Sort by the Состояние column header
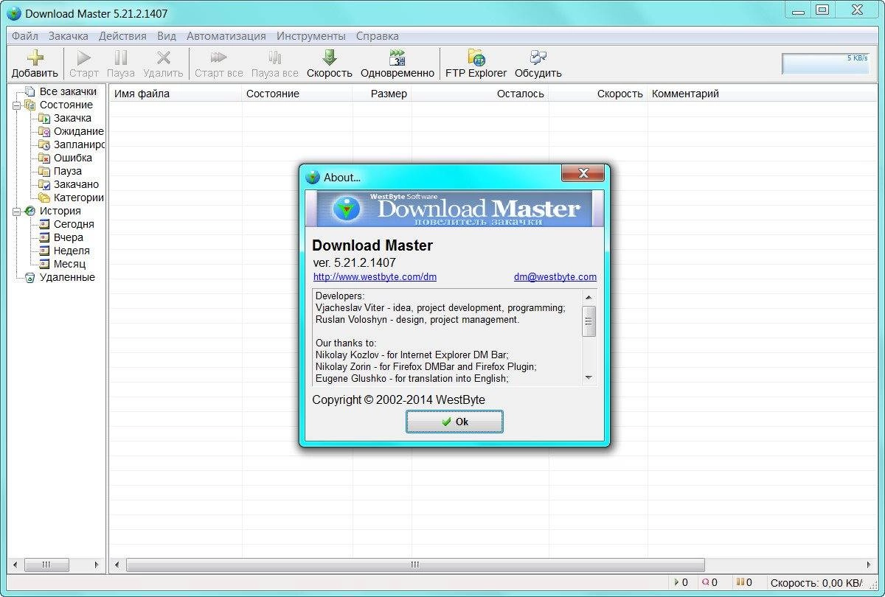 coord(297,94)
